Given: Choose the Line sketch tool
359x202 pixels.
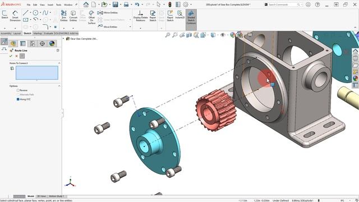Looking at the screenshot, I should [x=25, y=13].
